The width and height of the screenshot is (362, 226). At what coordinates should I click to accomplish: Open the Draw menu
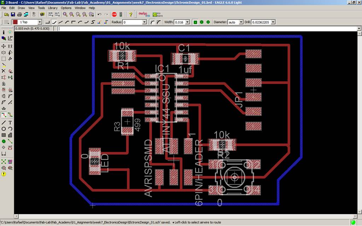21,8
